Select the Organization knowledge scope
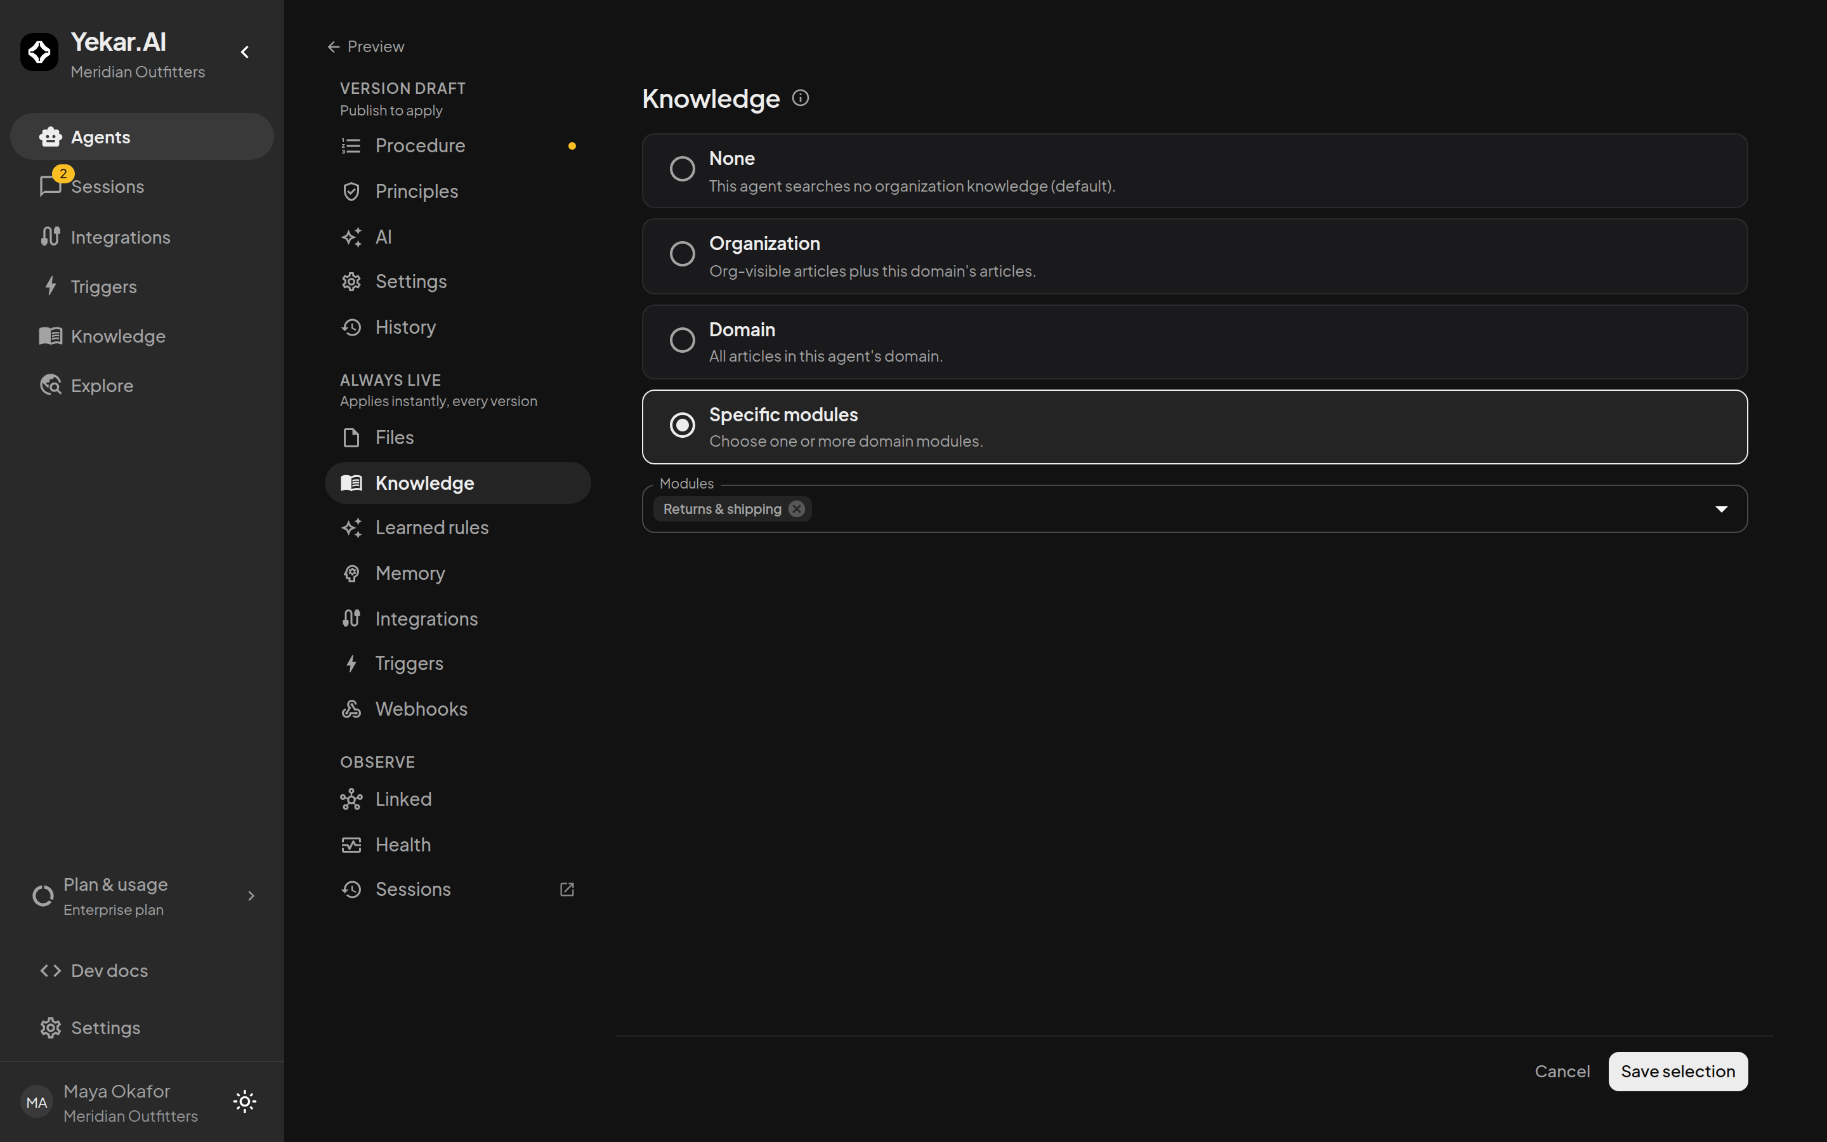 pos(1195,257)
